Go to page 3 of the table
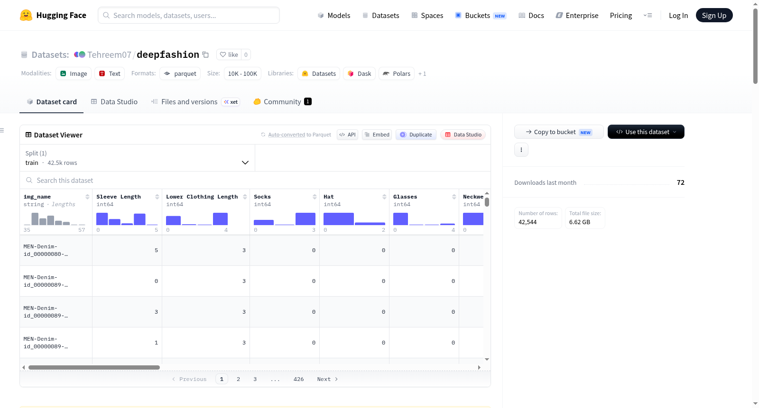This screenshot has height=408, width=759. click(x=255, y=379)
